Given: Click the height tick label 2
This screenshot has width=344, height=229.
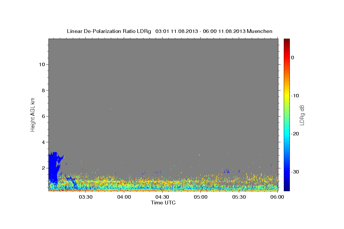Looking at the screenshot, I should tap(43, 168).
